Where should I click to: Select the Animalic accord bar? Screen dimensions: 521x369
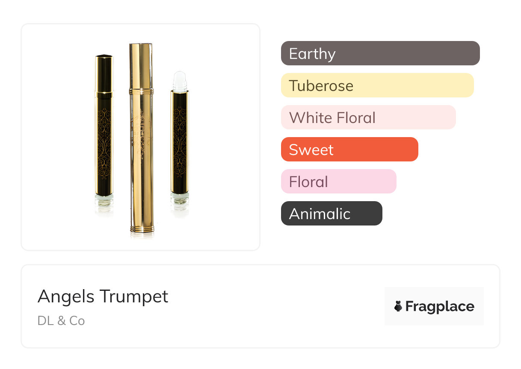click(331, 214)
